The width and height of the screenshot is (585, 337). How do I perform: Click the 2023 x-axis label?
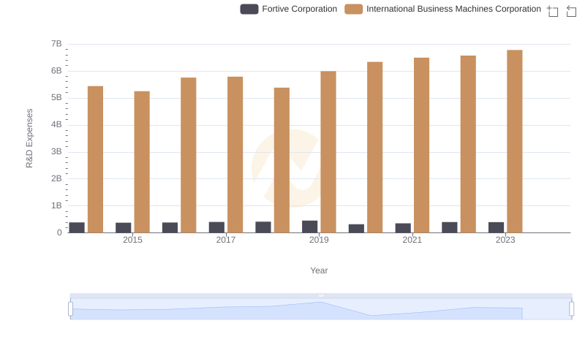pyautogui.click(x=505, y=240)
